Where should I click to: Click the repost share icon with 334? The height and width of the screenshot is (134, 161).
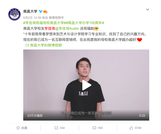pos(57,128)
